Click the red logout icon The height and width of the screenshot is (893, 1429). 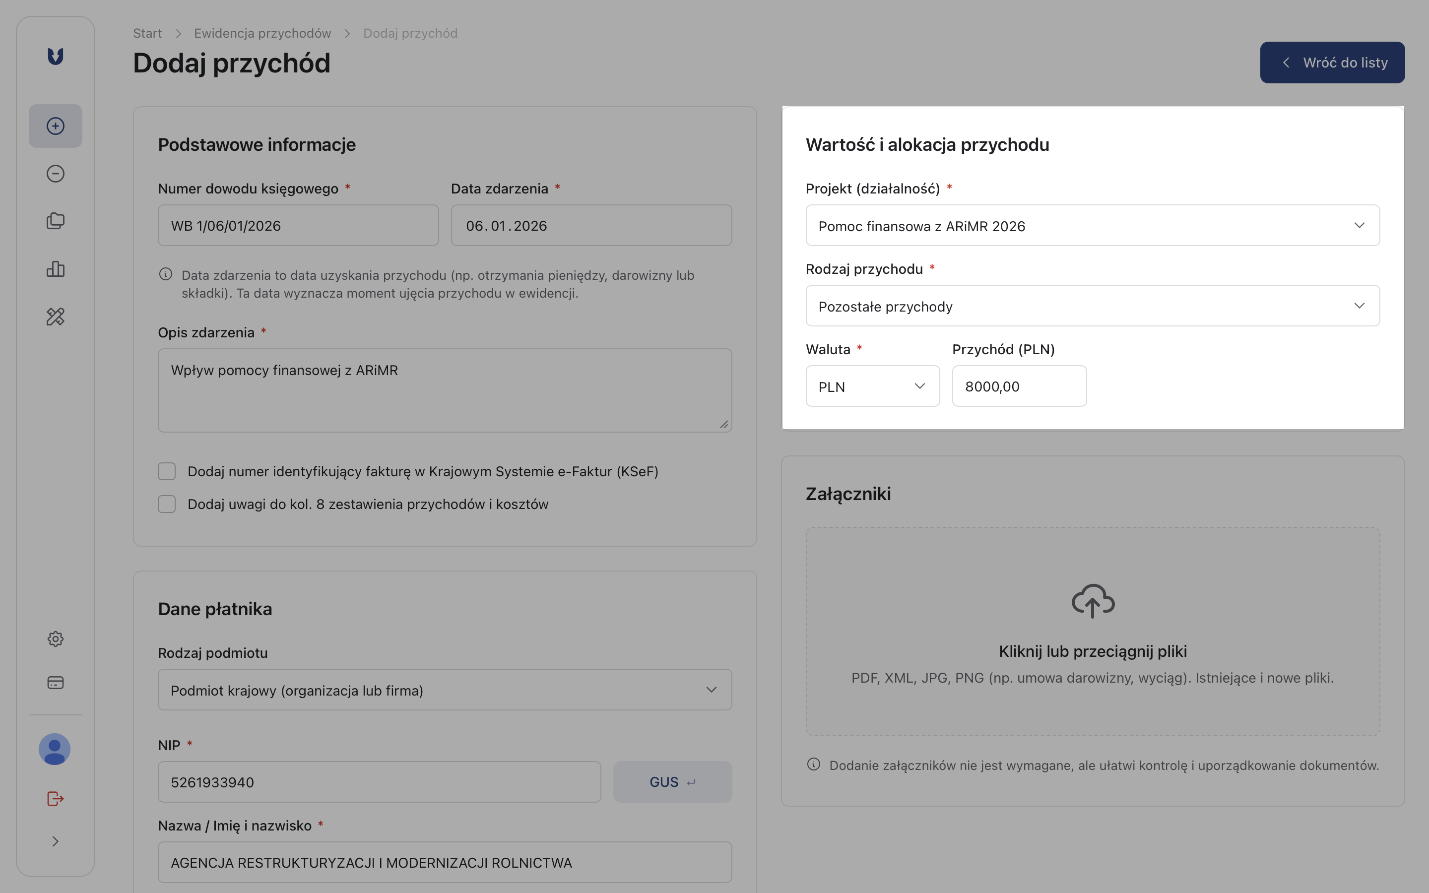coord(56,799)
